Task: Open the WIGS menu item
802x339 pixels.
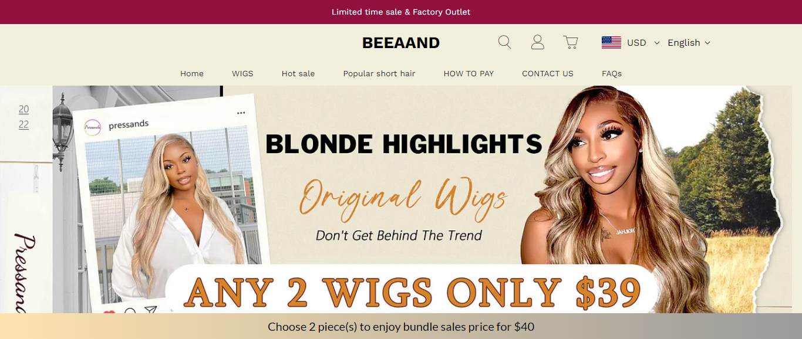Action: [242, 73]
